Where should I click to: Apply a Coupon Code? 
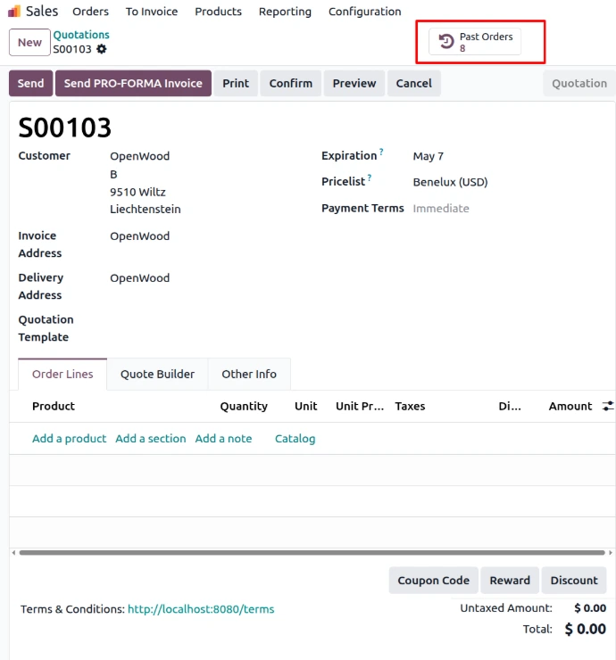click(433, 581)
